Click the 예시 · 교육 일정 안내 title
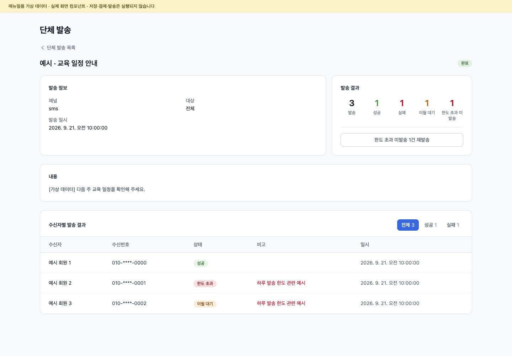 coord(69,63)
